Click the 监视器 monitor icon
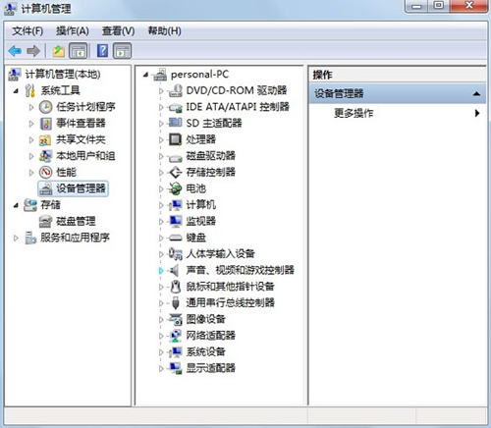 (x=176, y=221)
